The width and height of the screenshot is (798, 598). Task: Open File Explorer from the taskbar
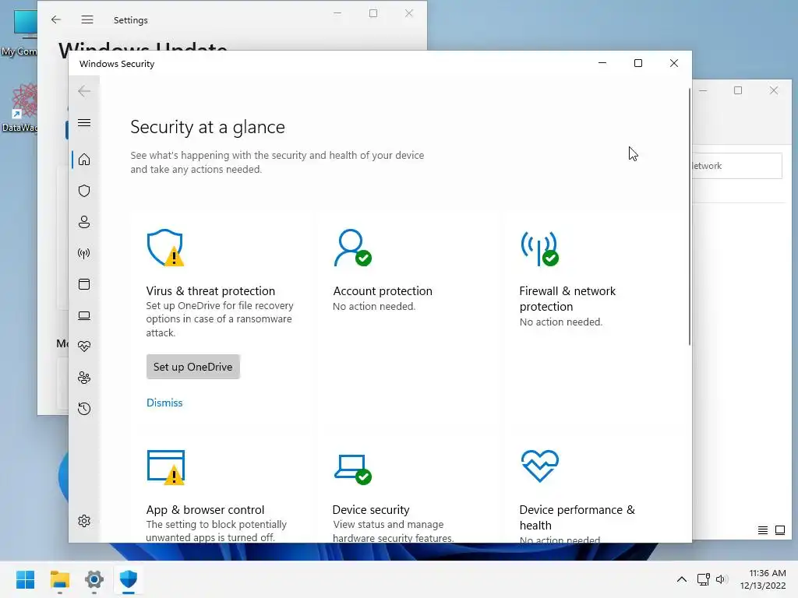pos(59,579)
